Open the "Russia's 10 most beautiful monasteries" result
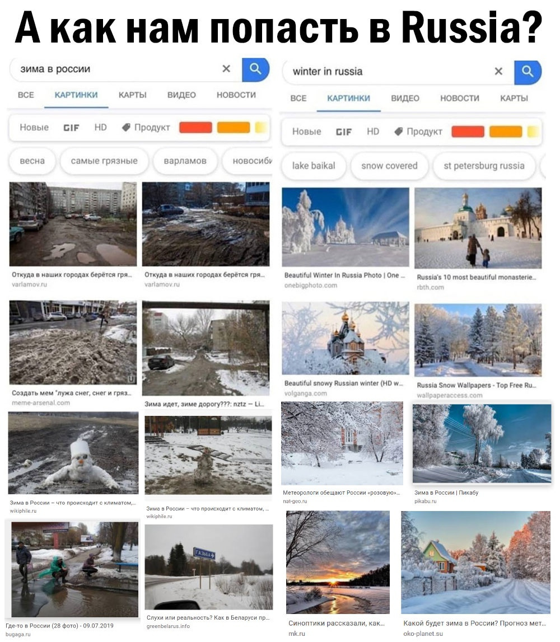This screenshot has width=560, height=642. (x=478, y=228)
